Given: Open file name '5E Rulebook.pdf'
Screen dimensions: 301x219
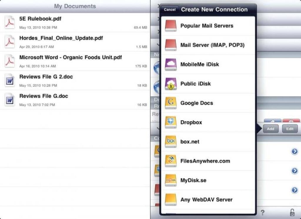Looking at the screenshot, I should coord(40,19).
